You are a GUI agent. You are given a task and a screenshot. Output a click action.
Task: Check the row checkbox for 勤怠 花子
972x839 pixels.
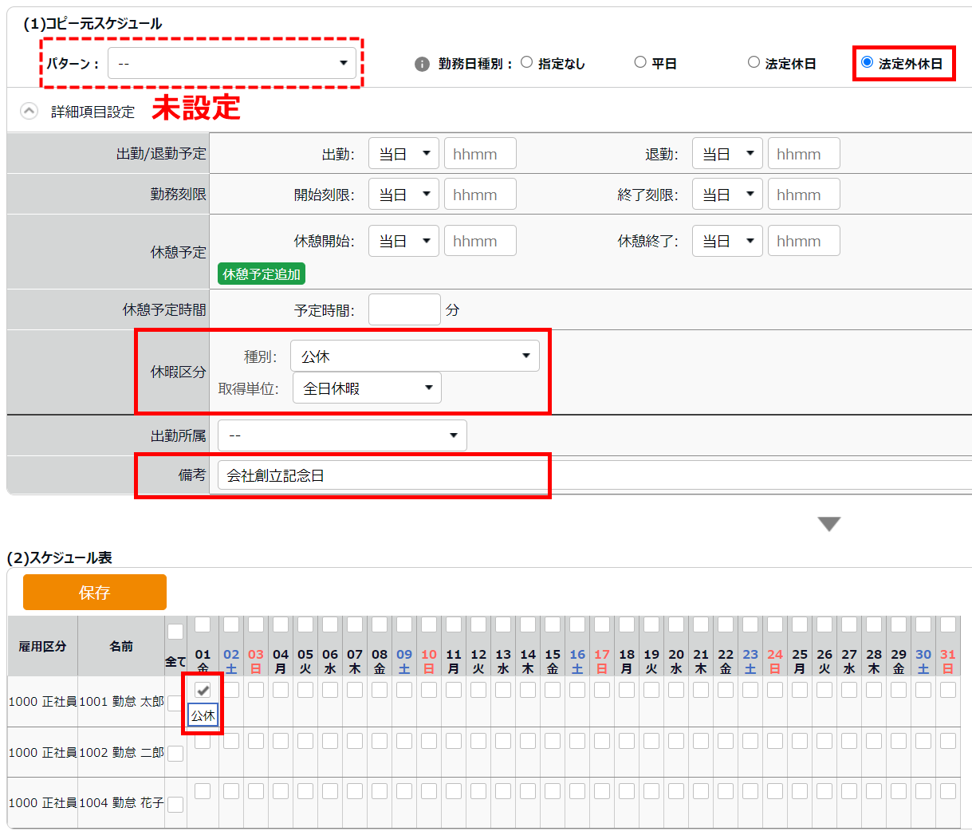click(175, 804)
